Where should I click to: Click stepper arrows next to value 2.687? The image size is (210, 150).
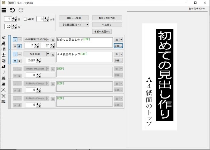[39, 61]
